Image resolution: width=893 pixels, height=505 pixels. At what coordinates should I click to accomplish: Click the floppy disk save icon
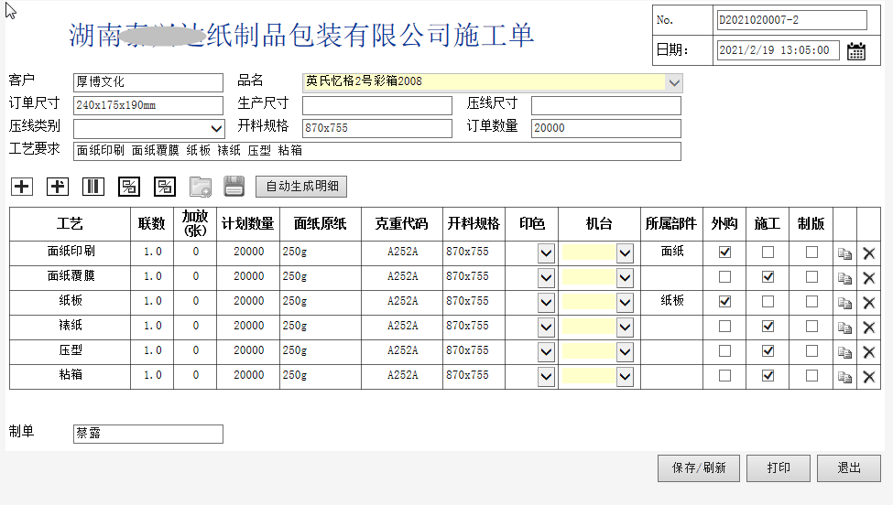click(x=234, y=187)
